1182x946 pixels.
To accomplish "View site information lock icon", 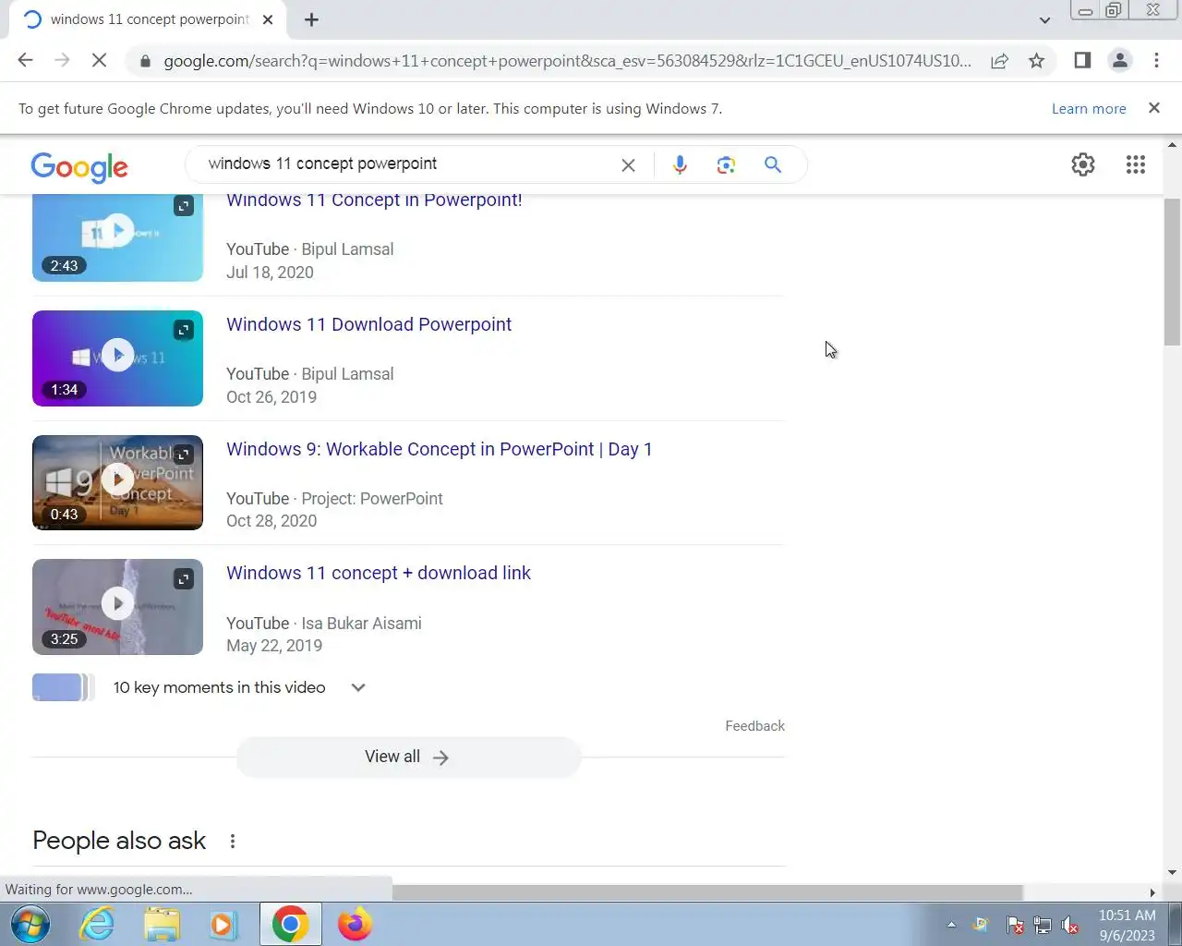I will click(144, 61).
